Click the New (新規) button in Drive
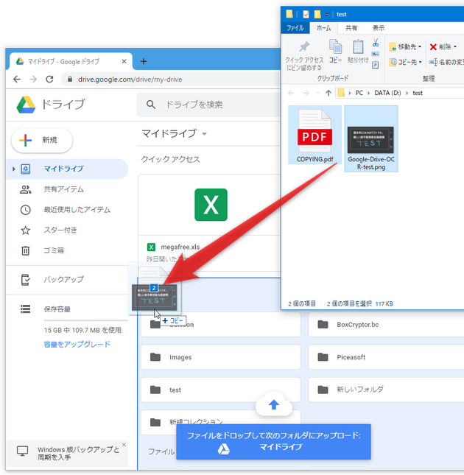This screenshot has height=475, width=464. tap(42, 140)
